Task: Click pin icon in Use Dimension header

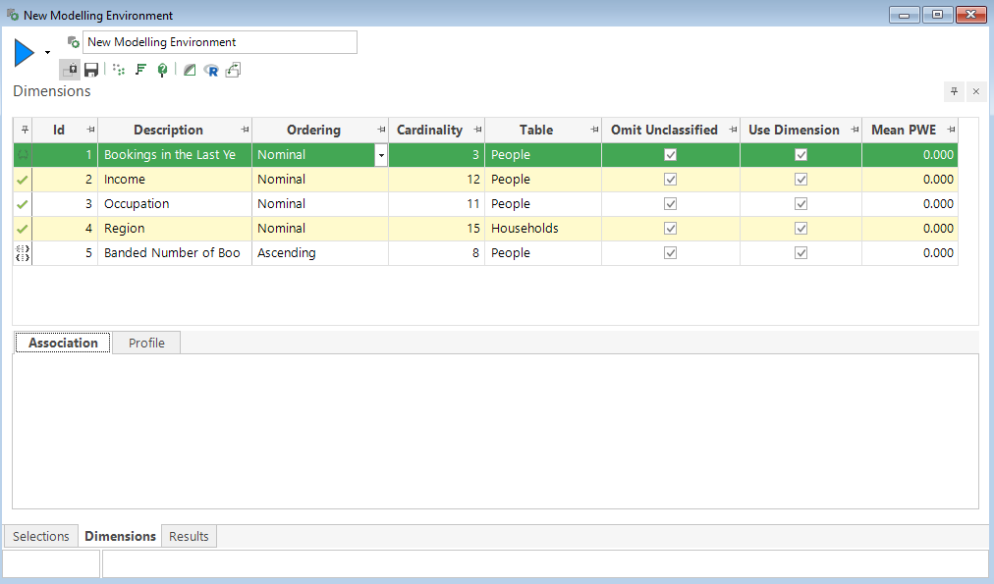Action: point(856,130)
